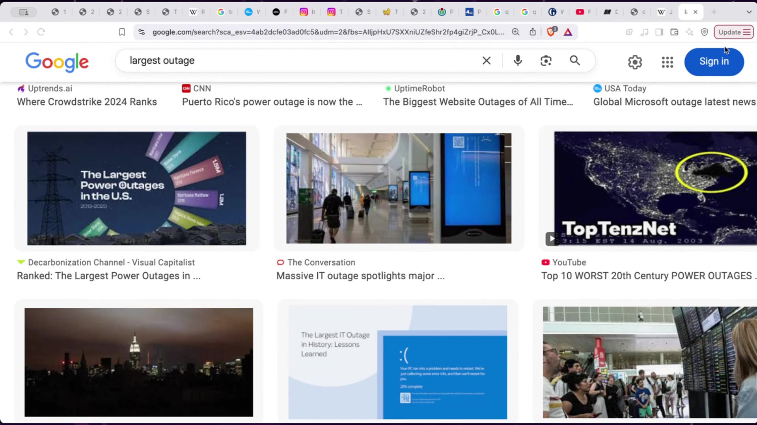757x425 pixels.
Task: Open the dark New York skyline image
Action: point(139,362)
